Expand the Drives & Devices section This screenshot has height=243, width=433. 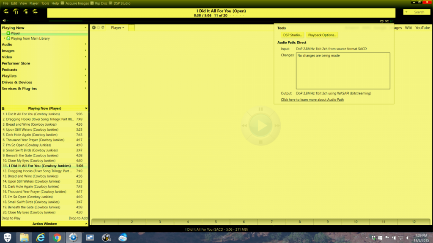[85, 82]
